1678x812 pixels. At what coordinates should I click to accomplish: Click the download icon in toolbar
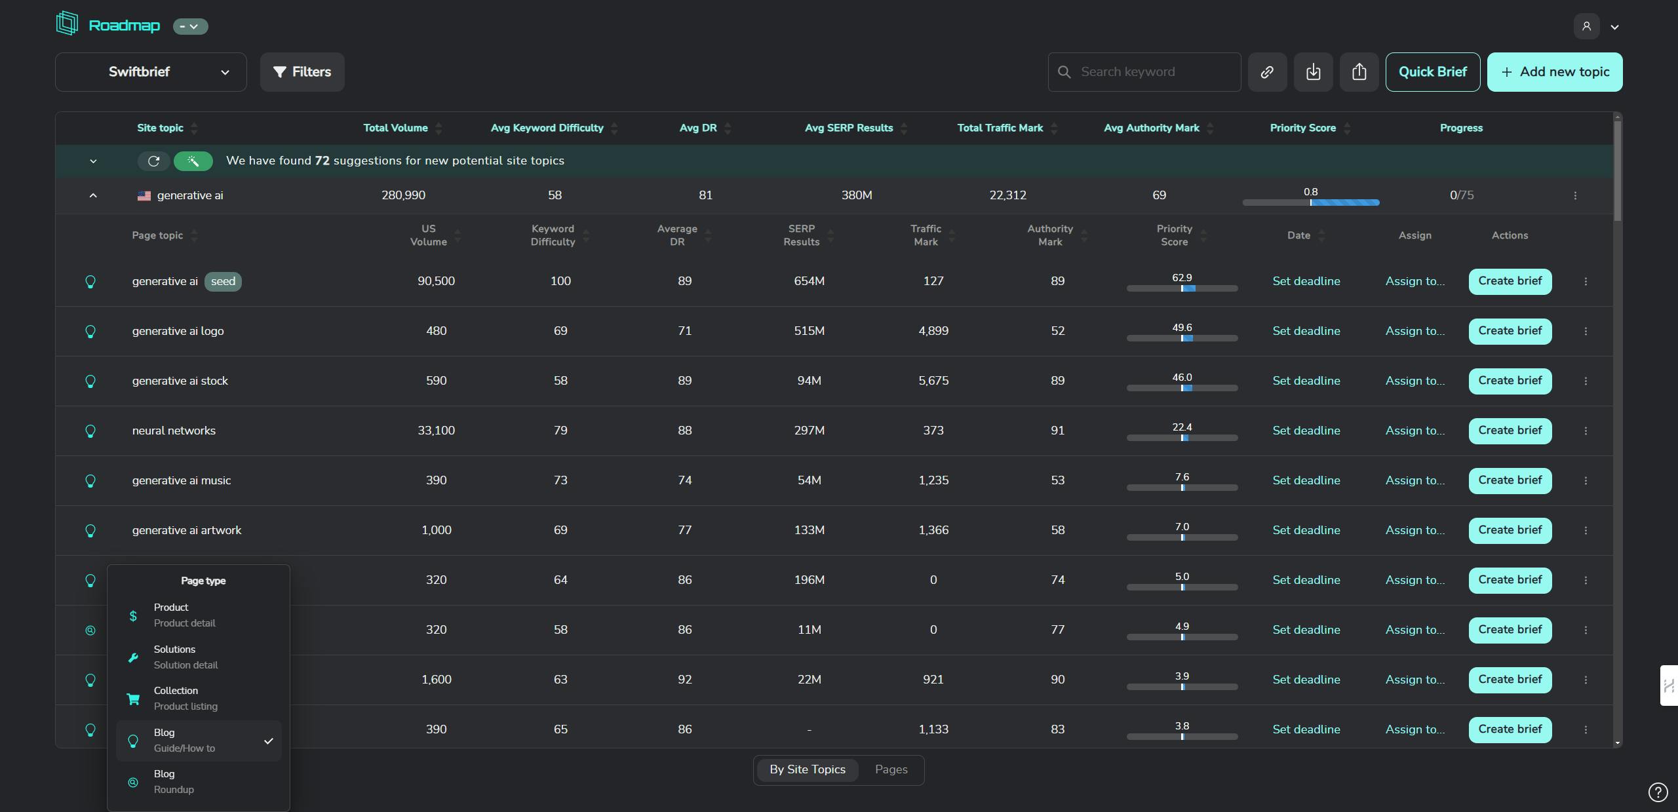1313,72
